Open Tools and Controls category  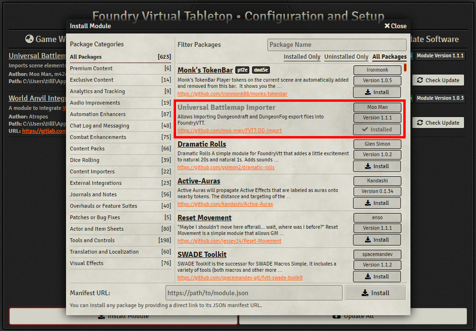point(120,240)
